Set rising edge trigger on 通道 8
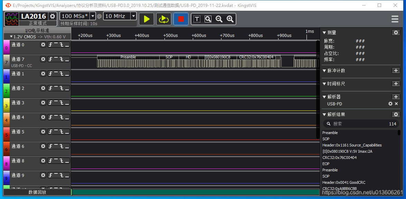The image size is (406, 199). point(50,161)
